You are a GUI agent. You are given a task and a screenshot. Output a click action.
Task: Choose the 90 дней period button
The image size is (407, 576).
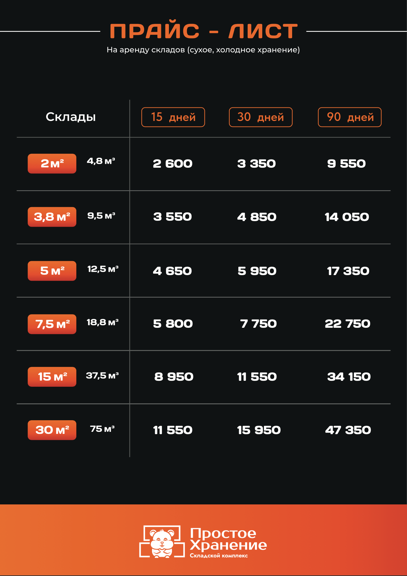350,117
